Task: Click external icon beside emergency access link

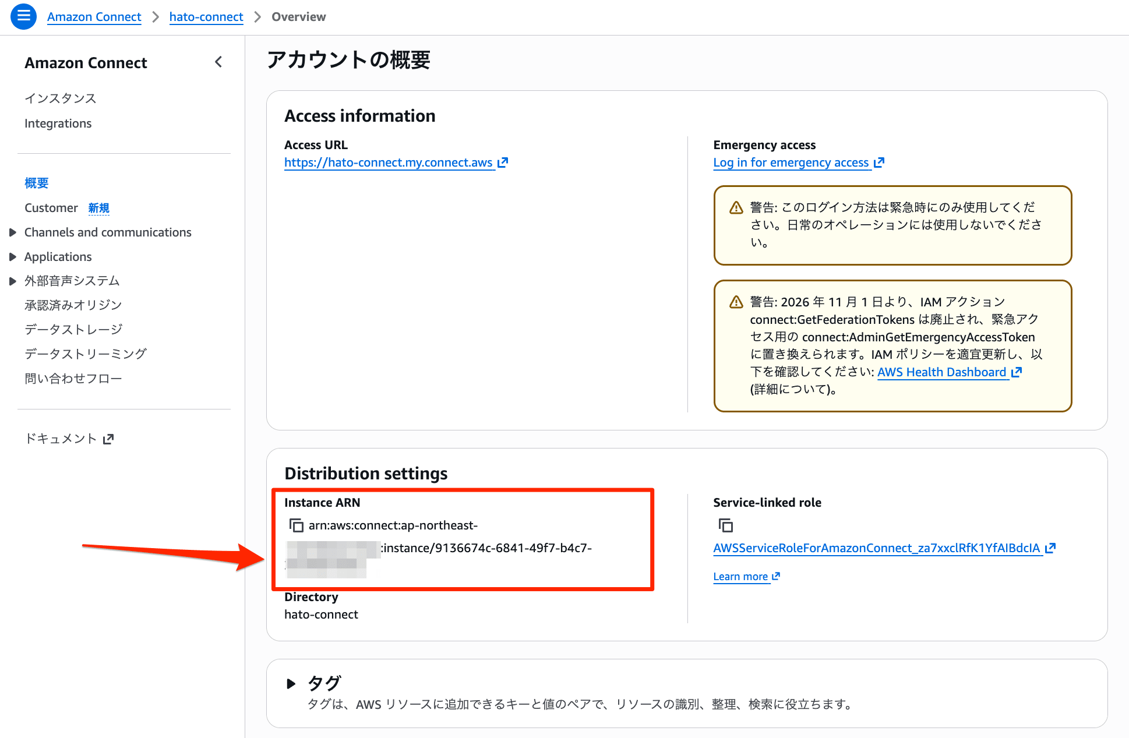Action: [x=879, y=163]
